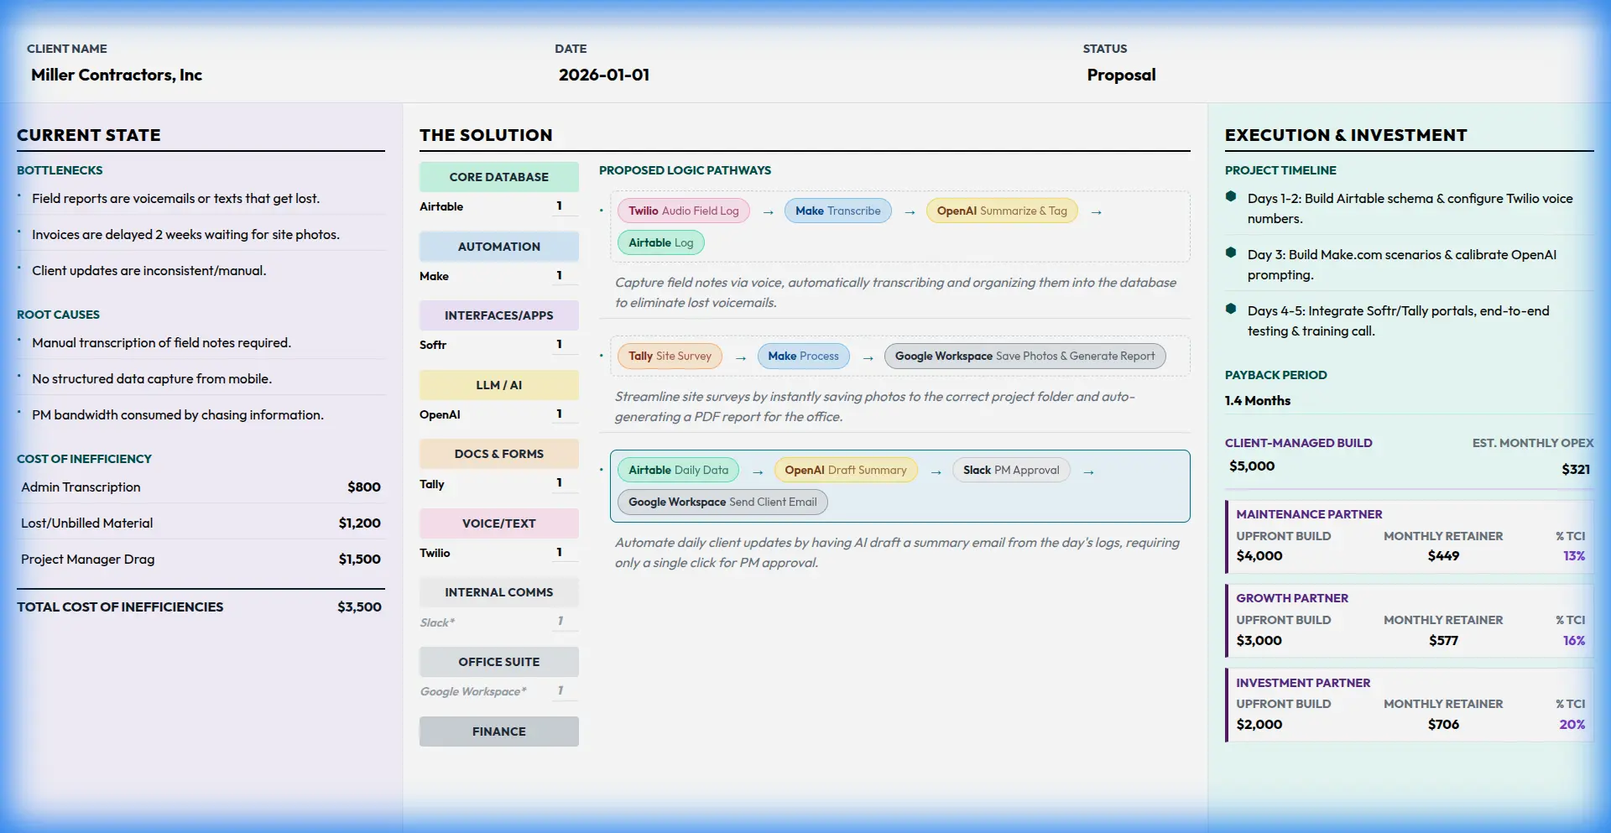Click the Airtable Log pill
1611x833 pixels.
(660, 242)
